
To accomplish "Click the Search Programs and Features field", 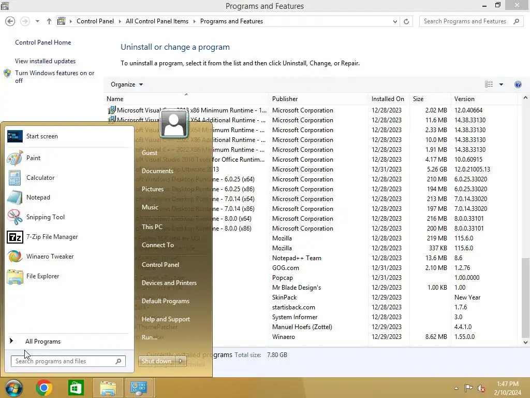I will 471,21.
